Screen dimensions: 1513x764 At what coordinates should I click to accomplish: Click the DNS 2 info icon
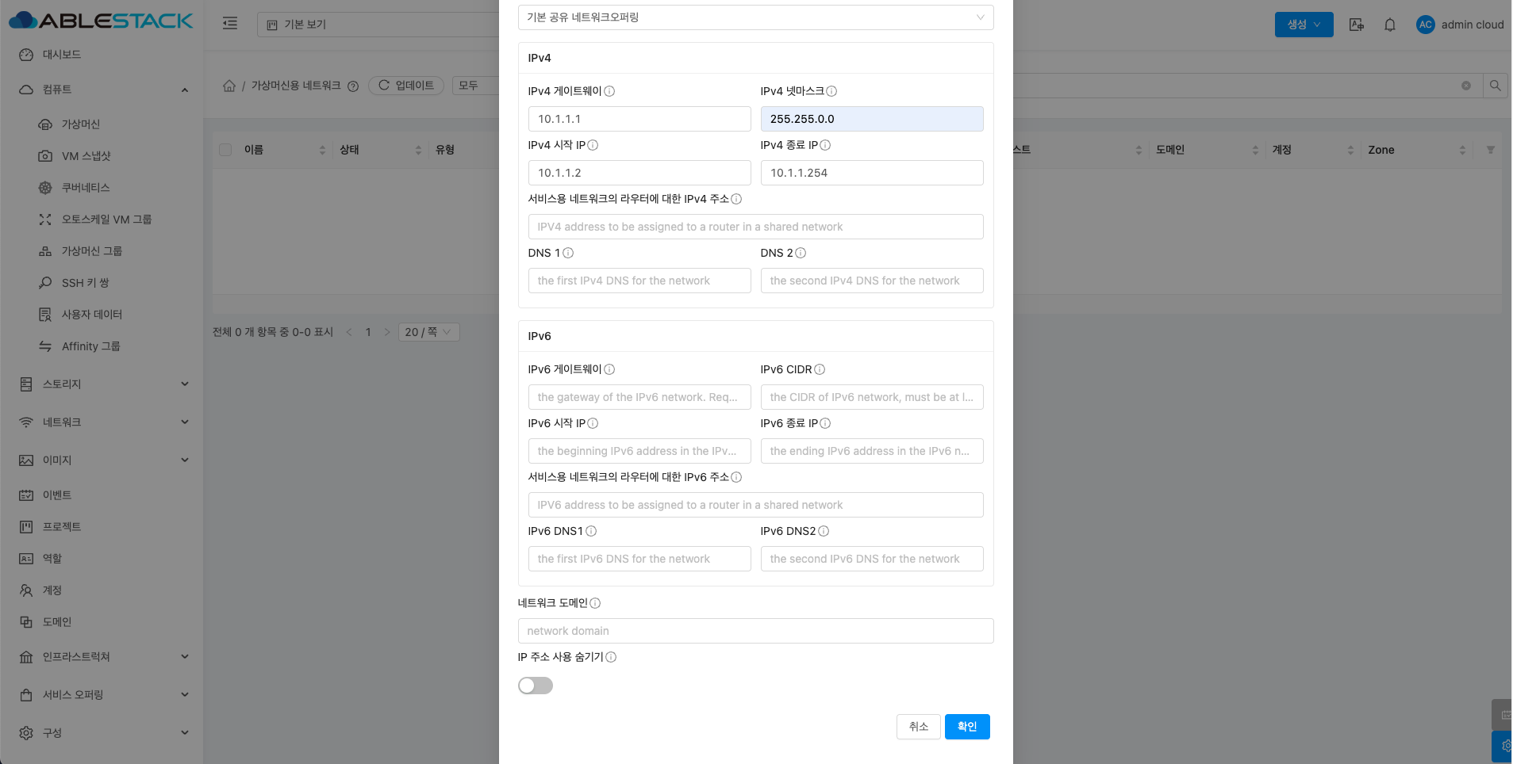pos(801,253)
